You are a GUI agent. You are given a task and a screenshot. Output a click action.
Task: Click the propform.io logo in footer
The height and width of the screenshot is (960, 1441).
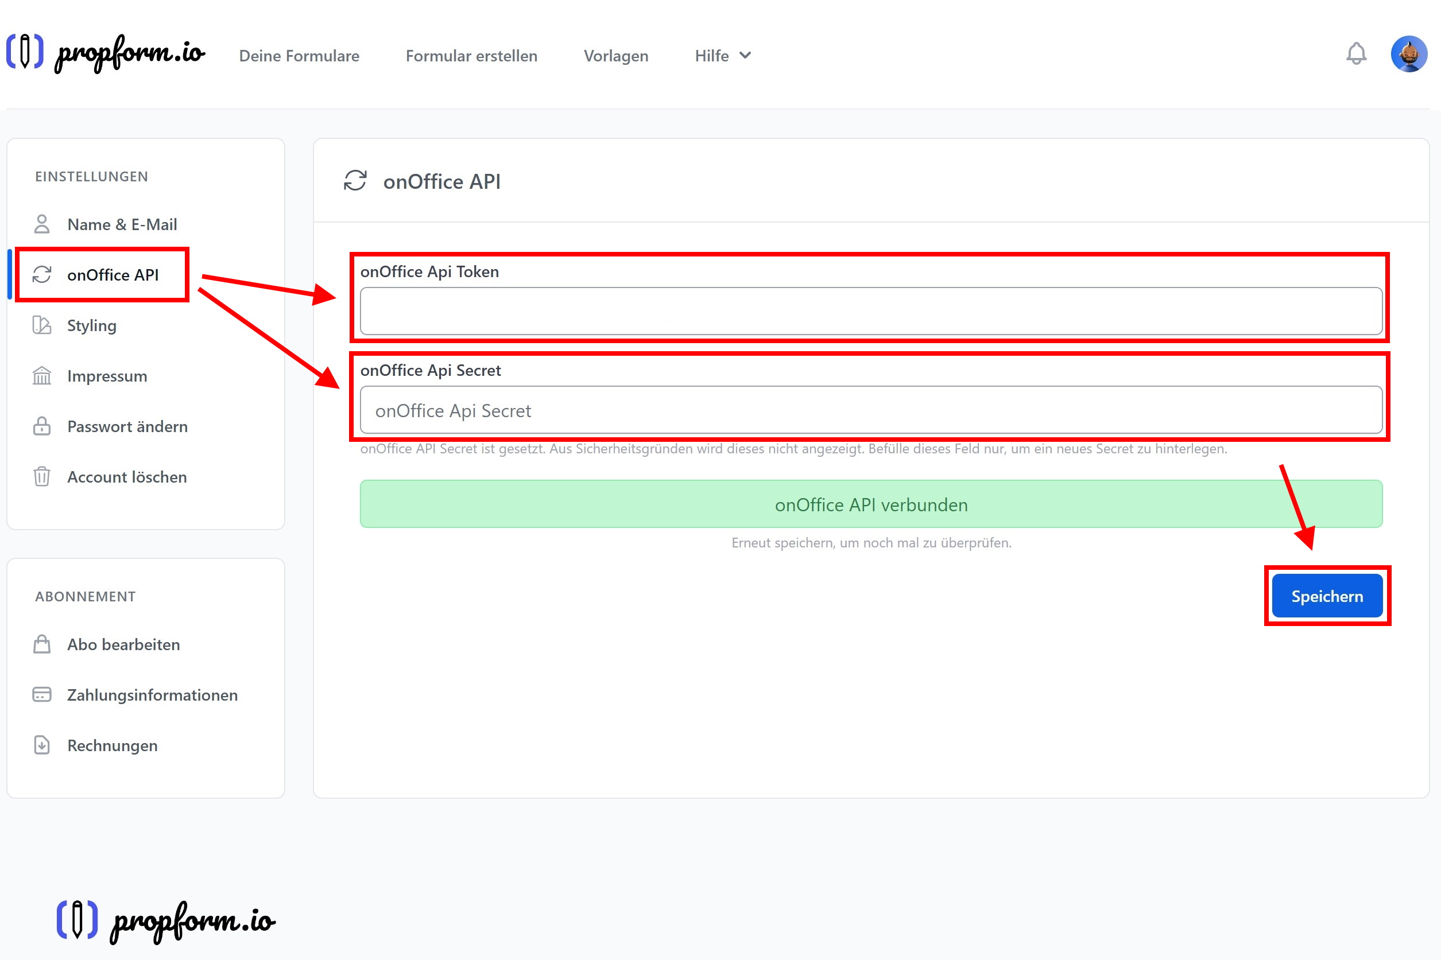(165, 920)
